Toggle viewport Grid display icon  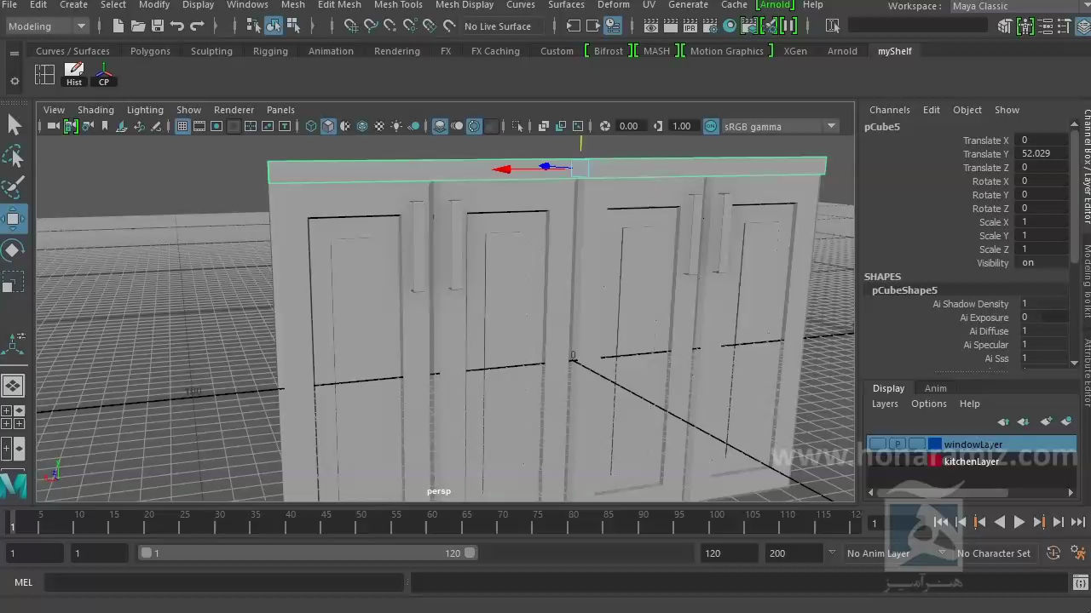[182, 126]
